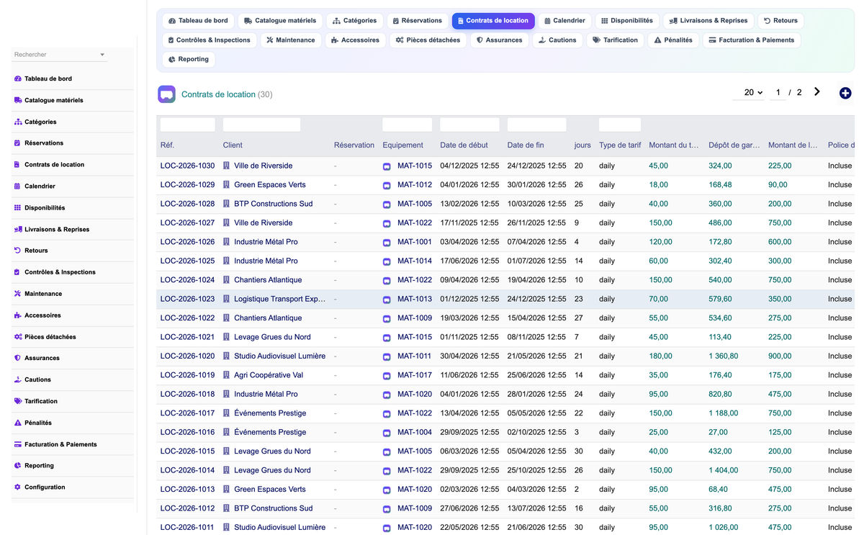Click the Réf. filter input field
The height and width of the screenshot is (535, 864).
[x=187, y=125]
